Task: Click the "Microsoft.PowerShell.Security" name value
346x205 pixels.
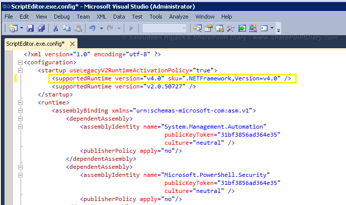Action: click(x=215, y=175)
